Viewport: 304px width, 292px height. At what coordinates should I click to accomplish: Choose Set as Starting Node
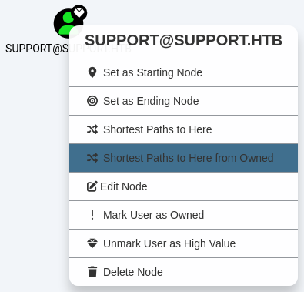[183, 72]
